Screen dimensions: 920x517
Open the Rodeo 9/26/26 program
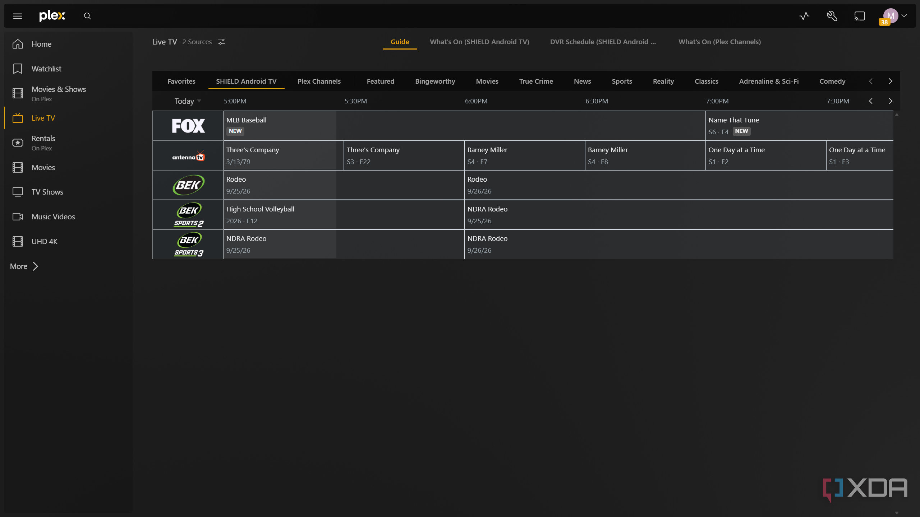[679, 185]
